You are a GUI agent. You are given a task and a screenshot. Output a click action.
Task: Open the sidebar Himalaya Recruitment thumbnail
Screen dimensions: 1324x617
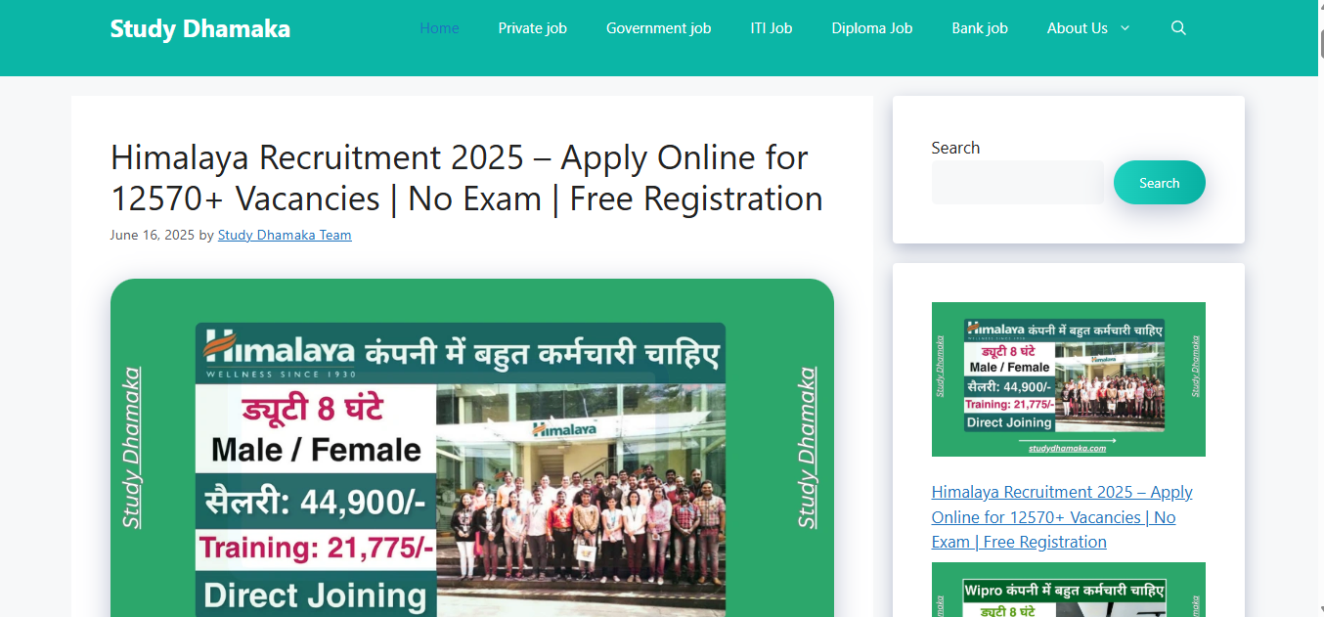1069,379
